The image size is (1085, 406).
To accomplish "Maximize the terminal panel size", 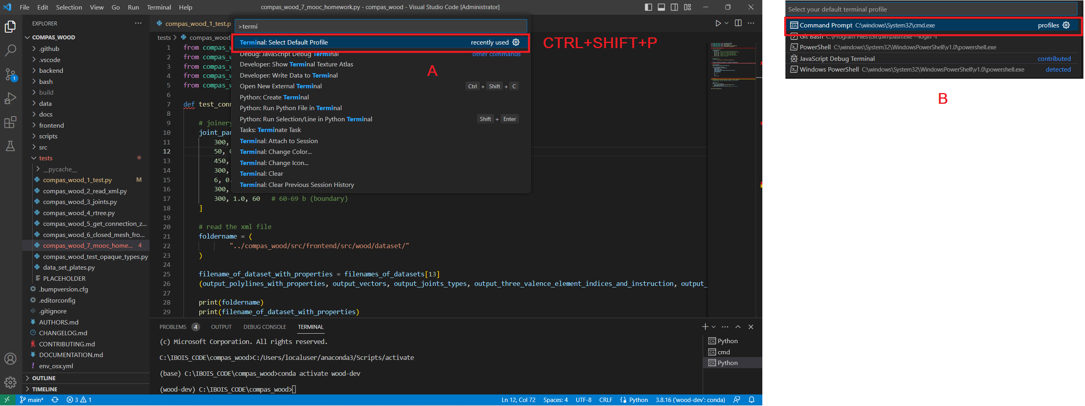I will (738, 327).
